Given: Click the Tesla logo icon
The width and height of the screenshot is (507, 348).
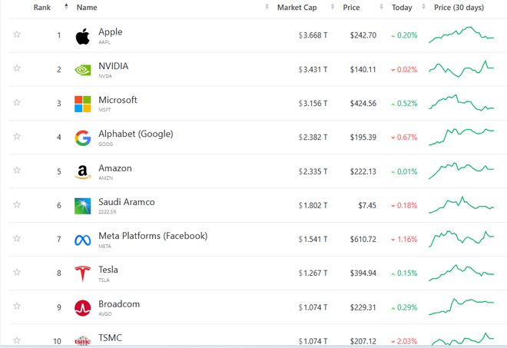Looking at the screenshot, I should click(82, 273).
